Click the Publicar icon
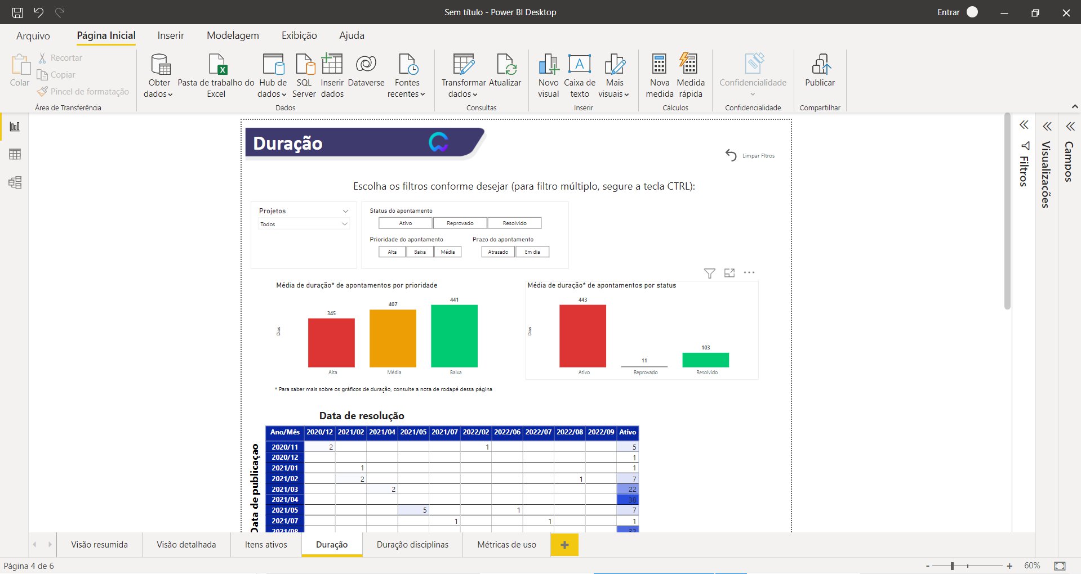Screen dimensions: 1081x574 pyautogui.click(x=820, y=65)
